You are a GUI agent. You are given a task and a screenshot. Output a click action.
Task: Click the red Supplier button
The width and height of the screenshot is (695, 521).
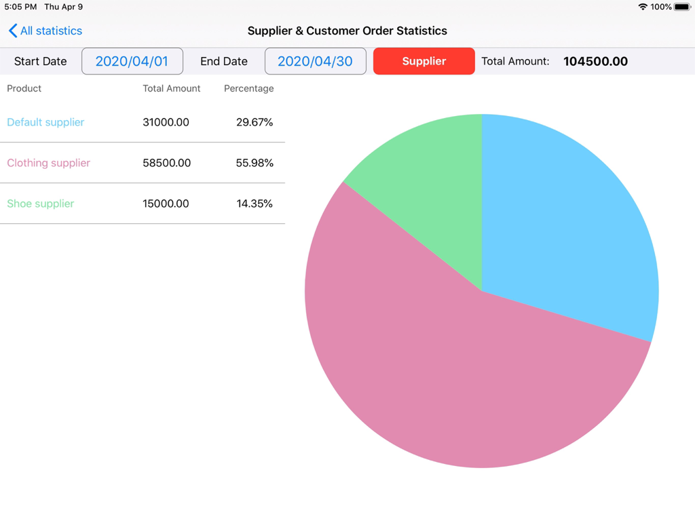pos(424,60)
